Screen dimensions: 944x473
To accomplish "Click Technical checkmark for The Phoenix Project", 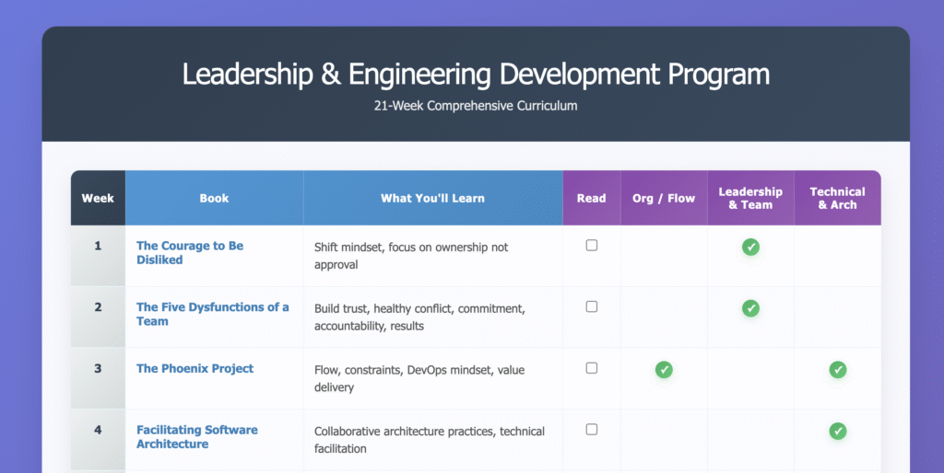I will coord(837,369).
